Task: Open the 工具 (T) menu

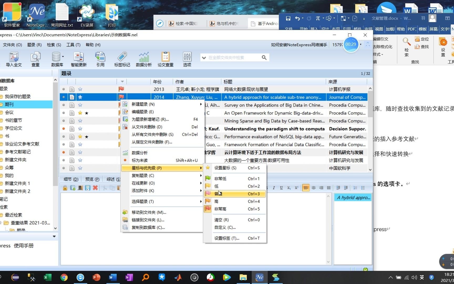Action: point(73,45)
